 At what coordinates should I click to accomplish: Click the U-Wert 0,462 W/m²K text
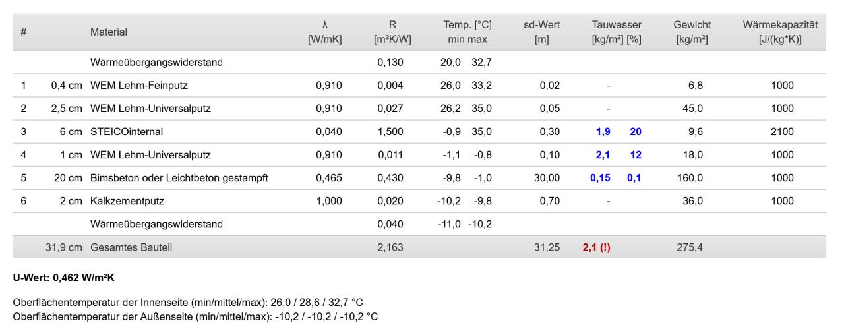64,277
